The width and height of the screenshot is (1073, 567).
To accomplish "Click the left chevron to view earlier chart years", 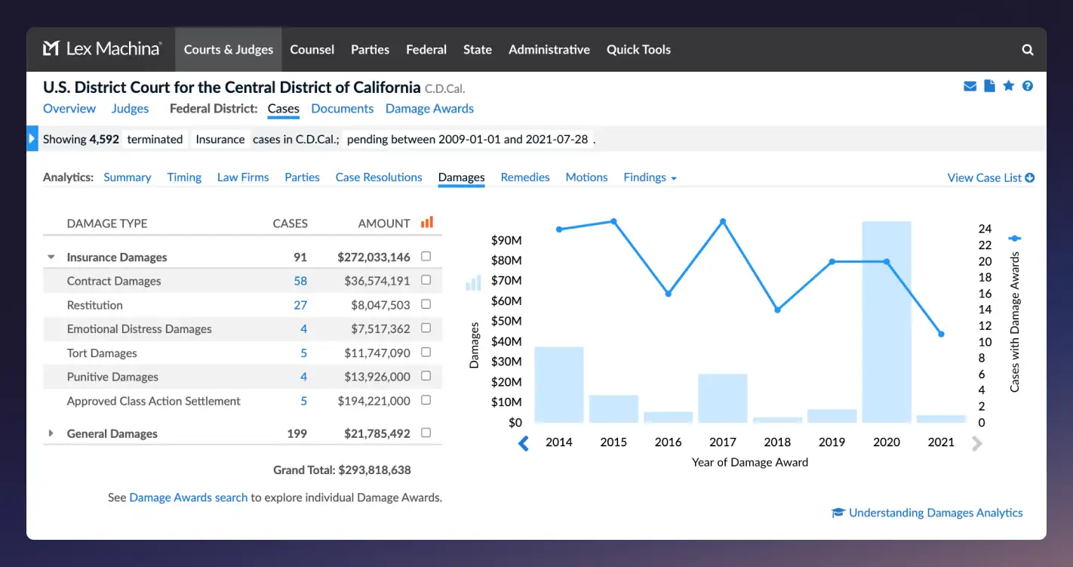I will (523, 443).
